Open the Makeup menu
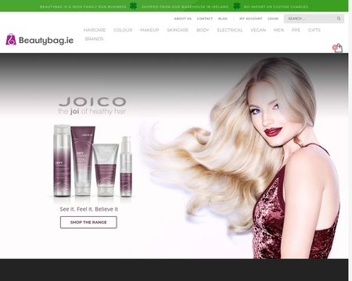This screenshot has height=281, width=352. (149, 30)
